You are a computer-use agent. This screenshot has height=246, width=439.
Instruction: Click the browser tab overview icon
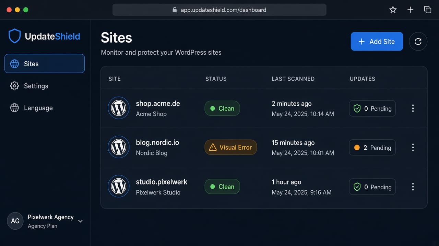pyautogui.click(x=428, y=10)
